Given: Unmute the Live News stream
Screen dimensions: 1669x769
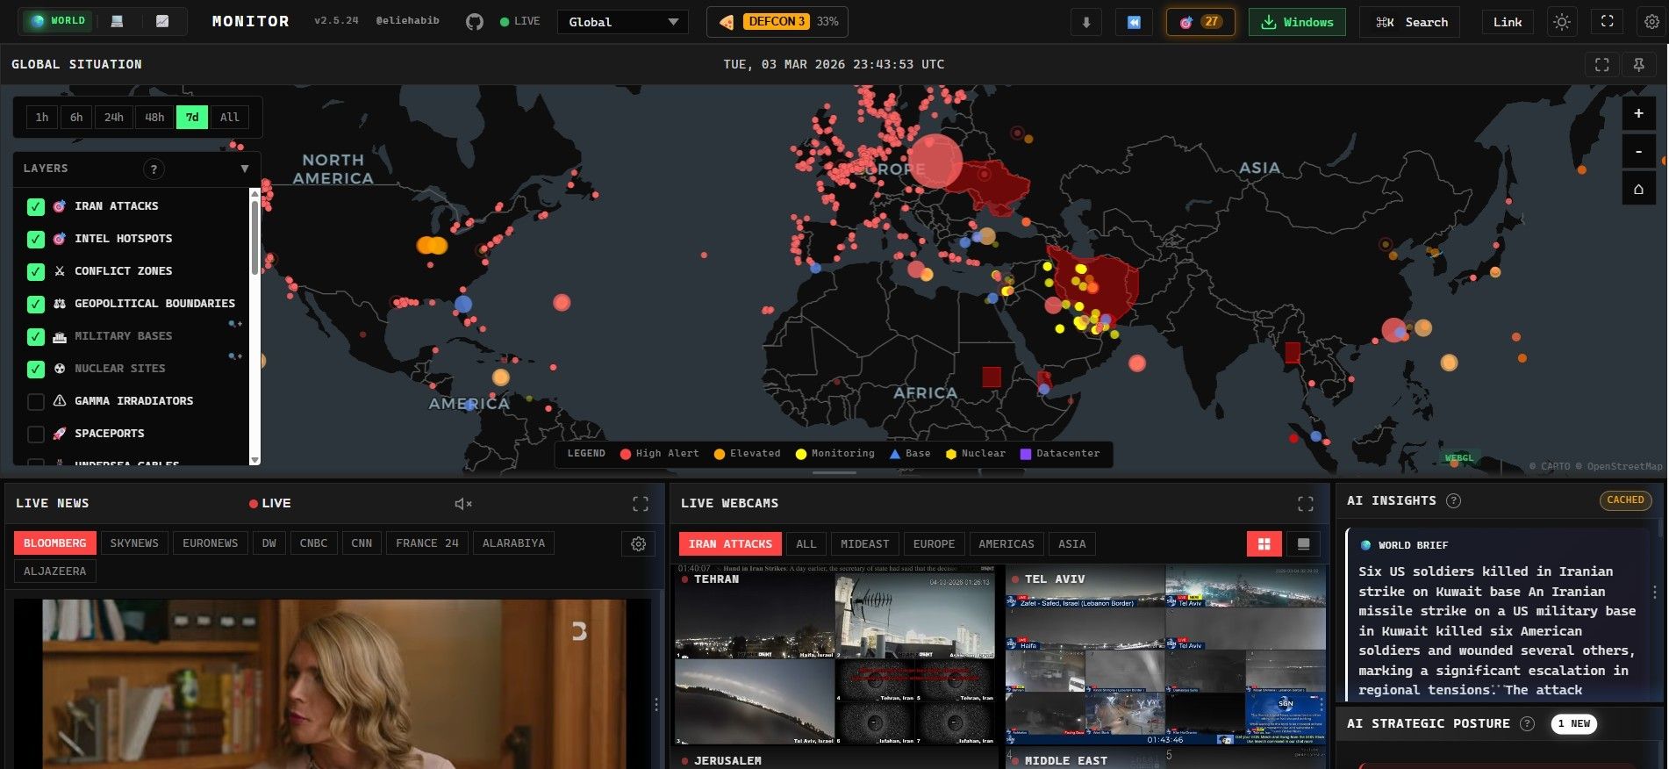Looking at the screenshot, I should (x=463, y=504).
